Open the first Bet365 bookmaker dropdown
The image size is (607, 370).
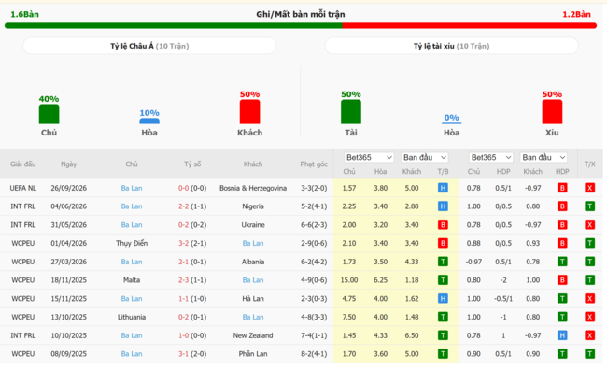(x=369, y=157)
